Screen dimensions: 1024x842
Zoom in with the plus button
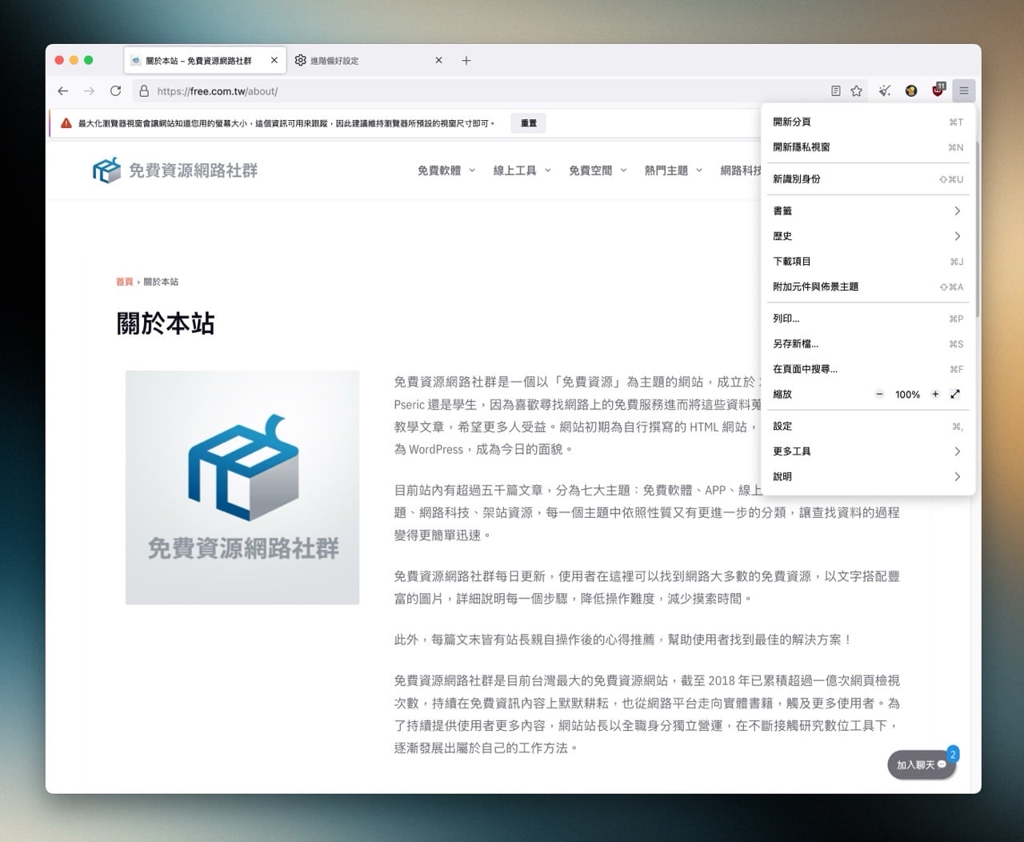[935, 395]
